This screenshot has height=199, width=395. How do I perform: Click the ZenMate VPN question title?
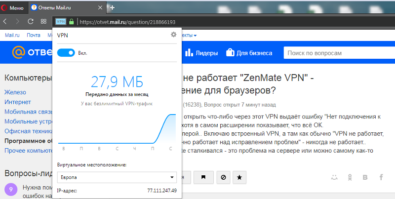(248, 83)
